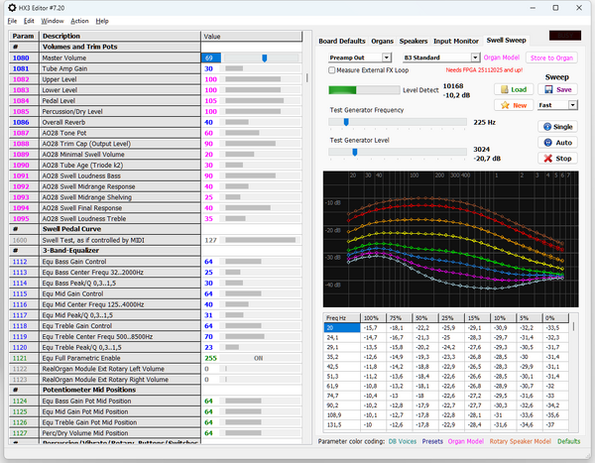Switch to the Board Defaults tab

click(x=341, y=41)
